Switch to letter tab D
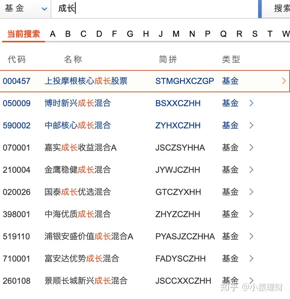This screenshot has width=290, height=299. coord(99,34)
